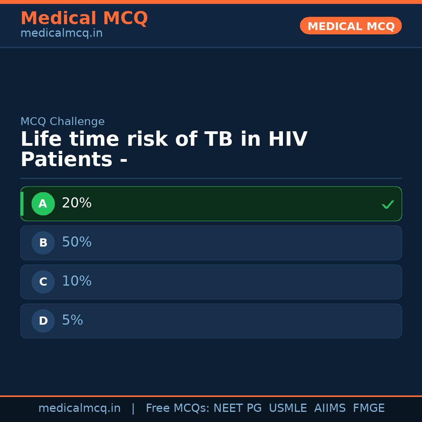Click the letter D circle badge
The height and width of the screenshot is (422, 422).
(43, 321)
